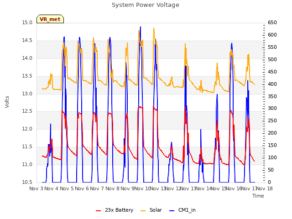
Task: Click the 13.5 left axis tick label
Action: pos(27,76)
